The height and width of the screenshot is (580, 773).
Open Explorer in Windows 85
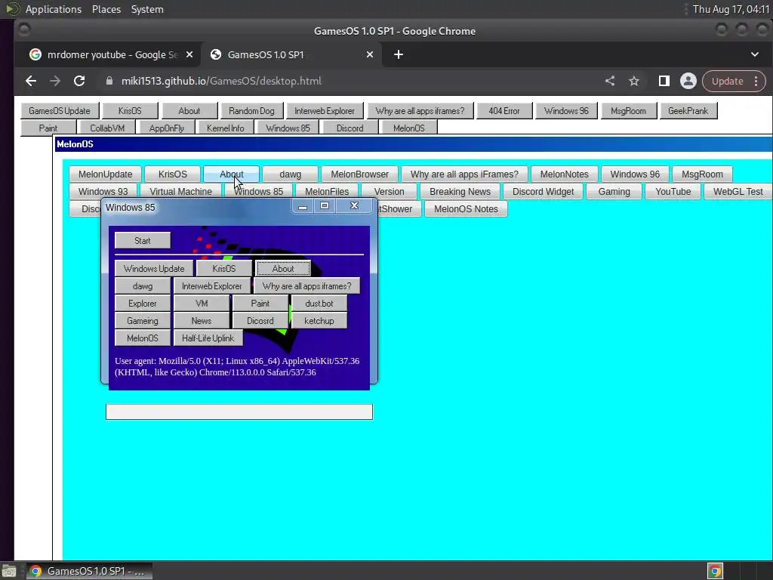(143, 304)
